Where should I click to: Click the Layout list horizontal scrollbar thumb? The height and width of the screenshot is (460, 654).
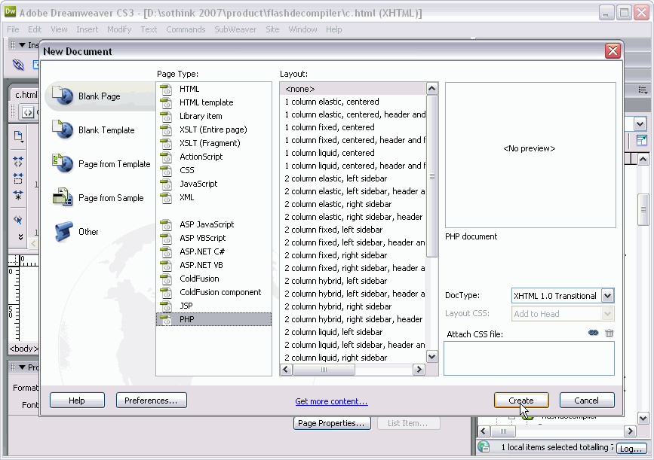pos(324,369)
